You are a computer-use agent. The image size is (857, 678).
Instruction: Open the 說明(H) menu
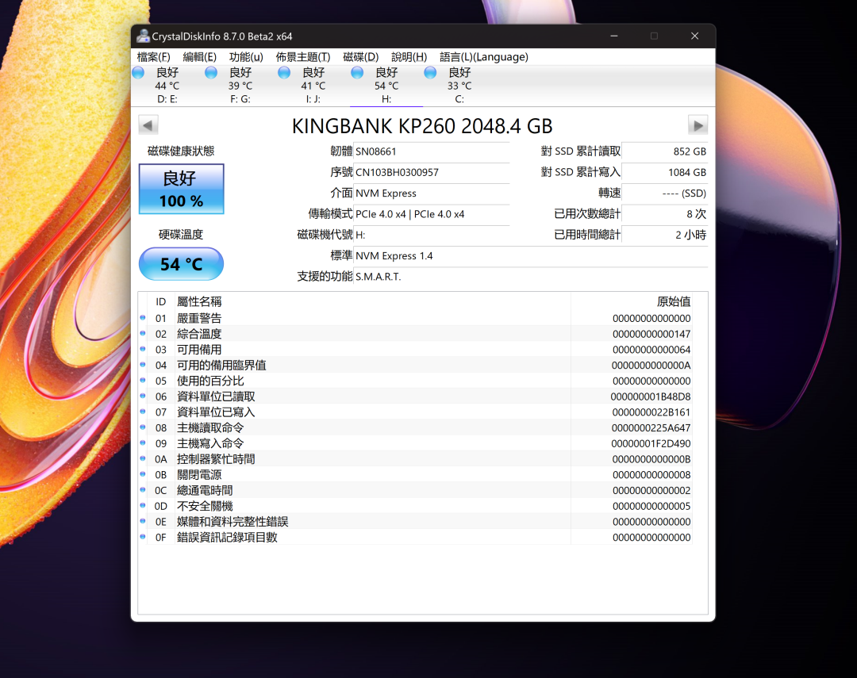point(409,57)
